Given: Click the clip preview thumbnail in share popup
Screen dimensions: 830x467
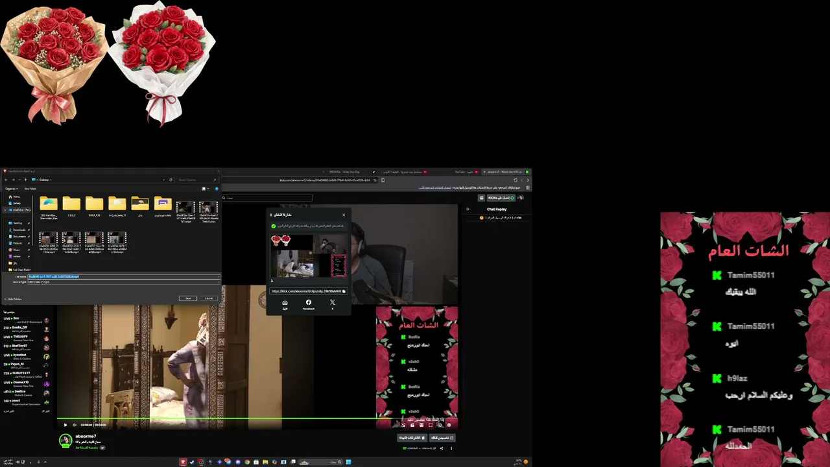Looking at the screenshot, I should (309, 257).
